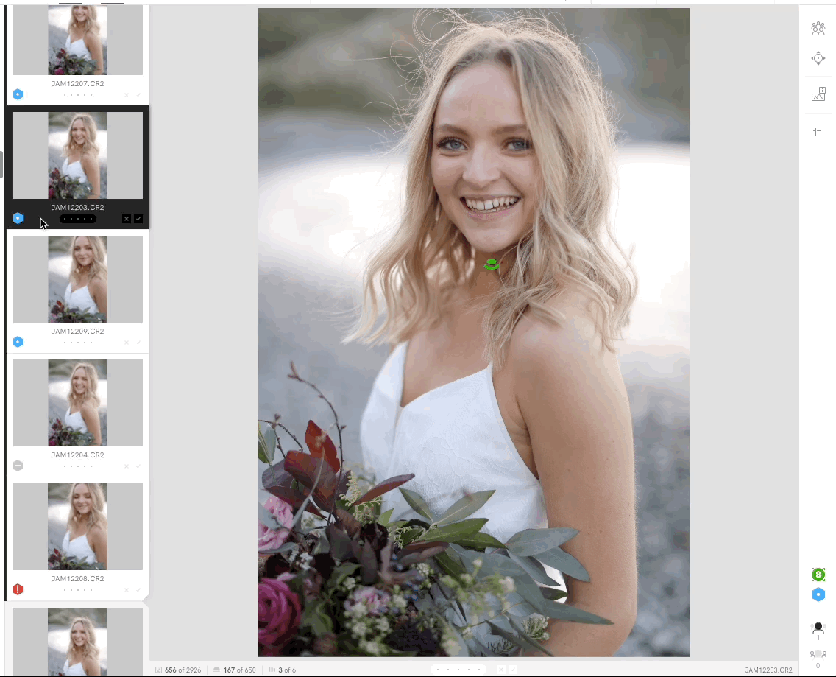Select the JAM12209.CR2 thumbnail
The image size is (836, 677).
tap(78, 279)
